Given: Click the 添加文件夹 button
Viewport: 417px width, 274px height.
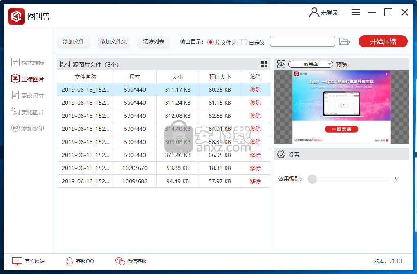Looking at the screenshot, I should pos(113,41).
